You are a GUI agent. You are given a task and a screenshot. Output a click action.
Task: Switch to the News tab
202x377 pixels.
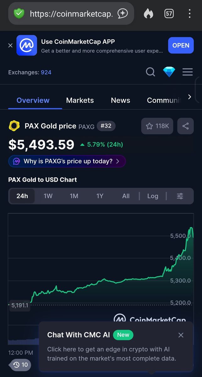pos(120,100)
